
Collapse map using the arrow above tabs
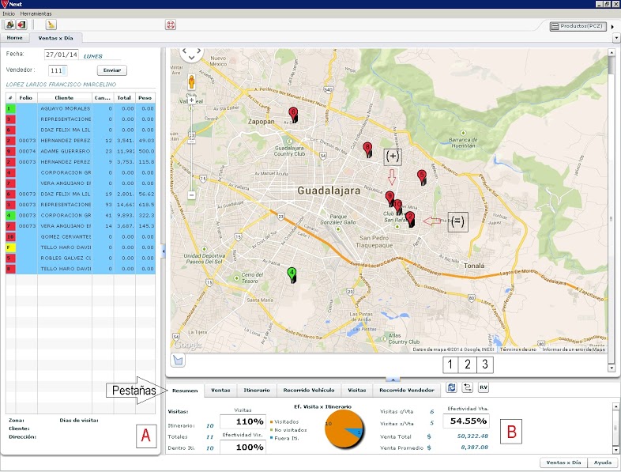coord(393,379)
